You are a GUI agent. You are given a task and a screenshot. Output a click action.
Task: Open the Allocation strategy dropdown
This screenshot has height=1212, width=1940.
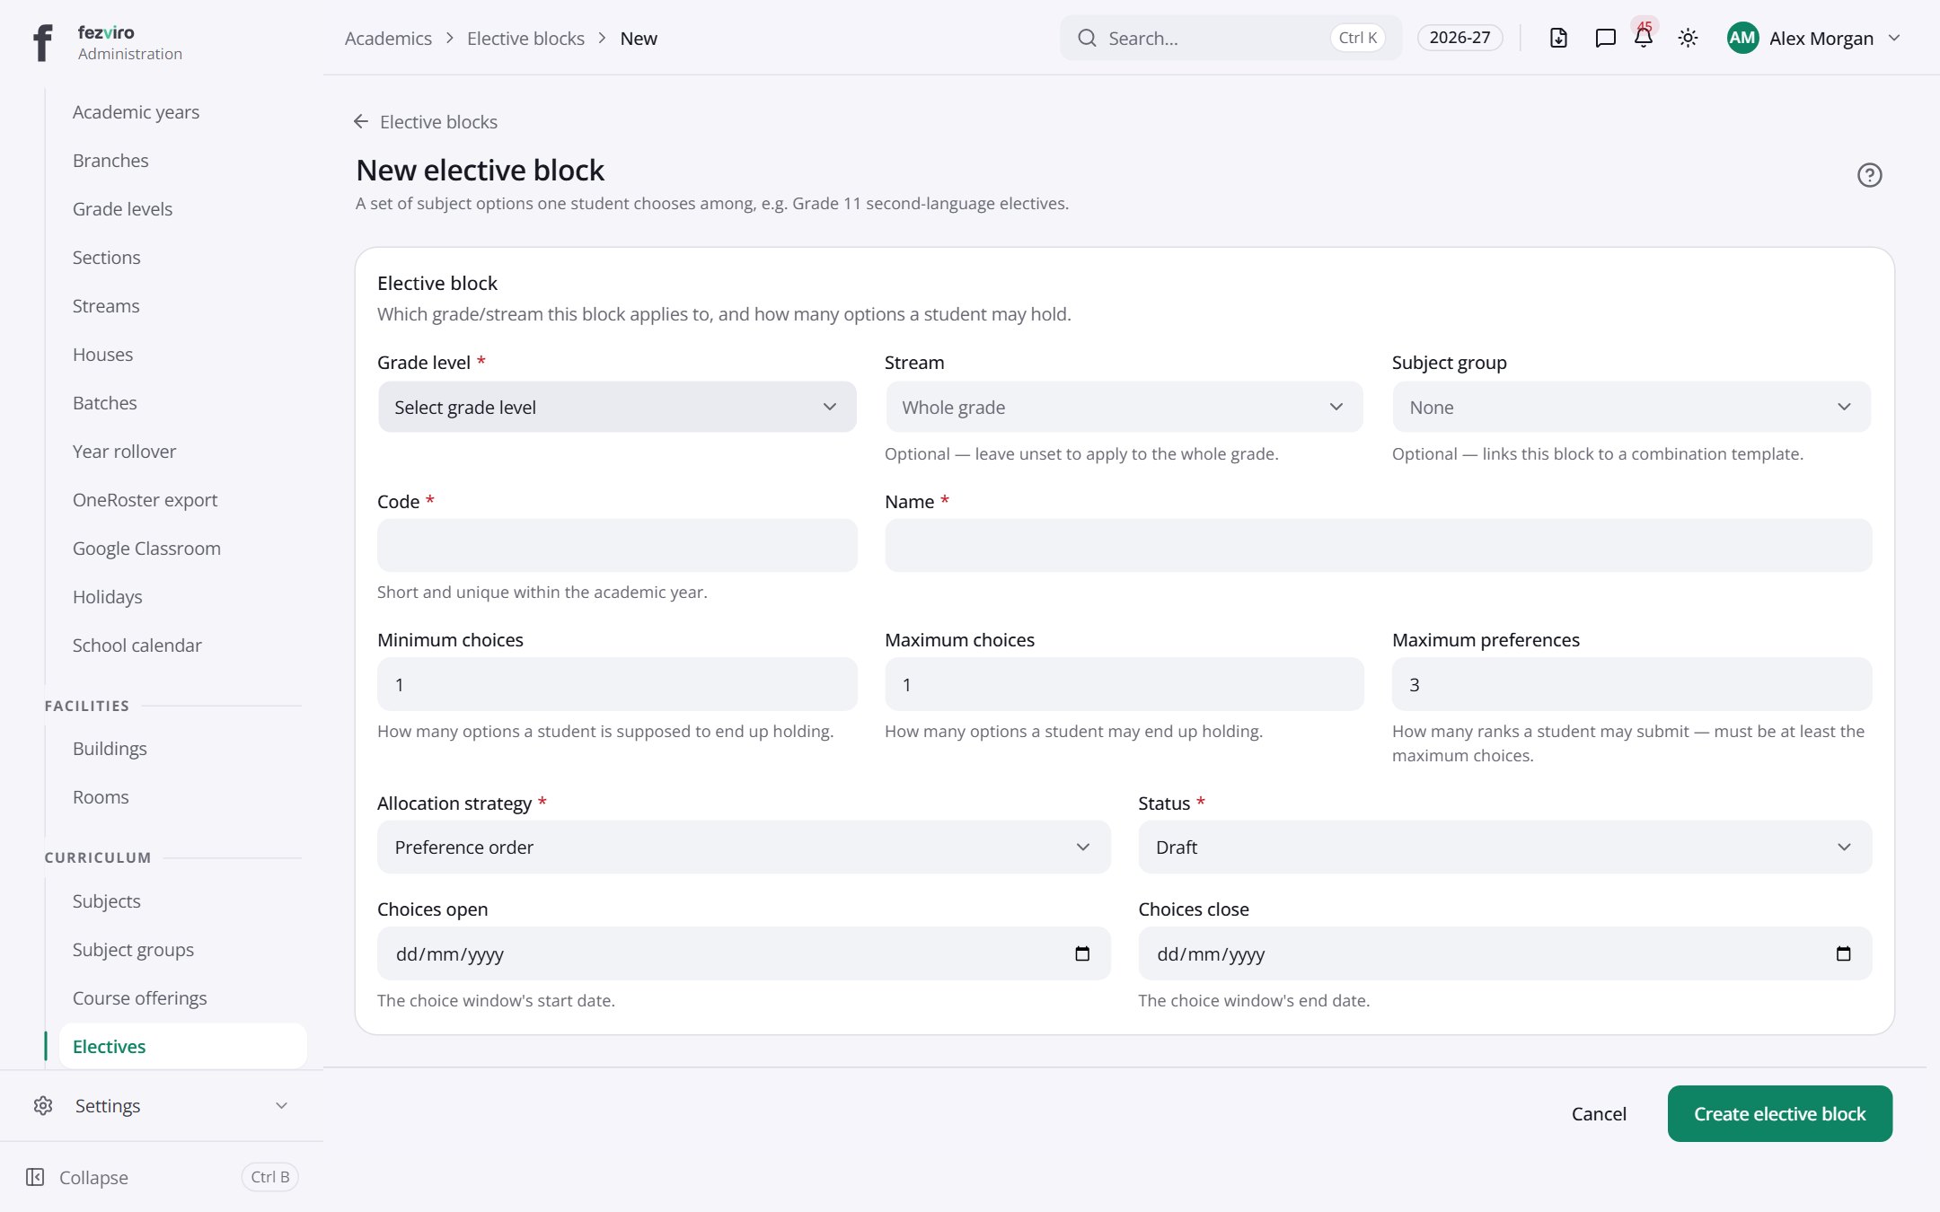[744, 847]
